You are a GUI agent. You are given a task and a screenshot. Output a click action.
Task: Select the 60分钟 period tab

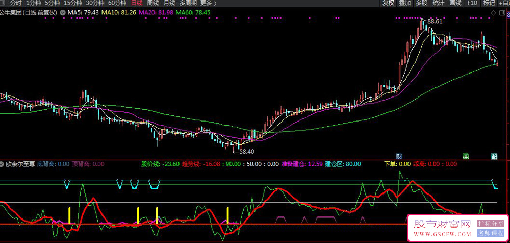[x=117, y=3]
